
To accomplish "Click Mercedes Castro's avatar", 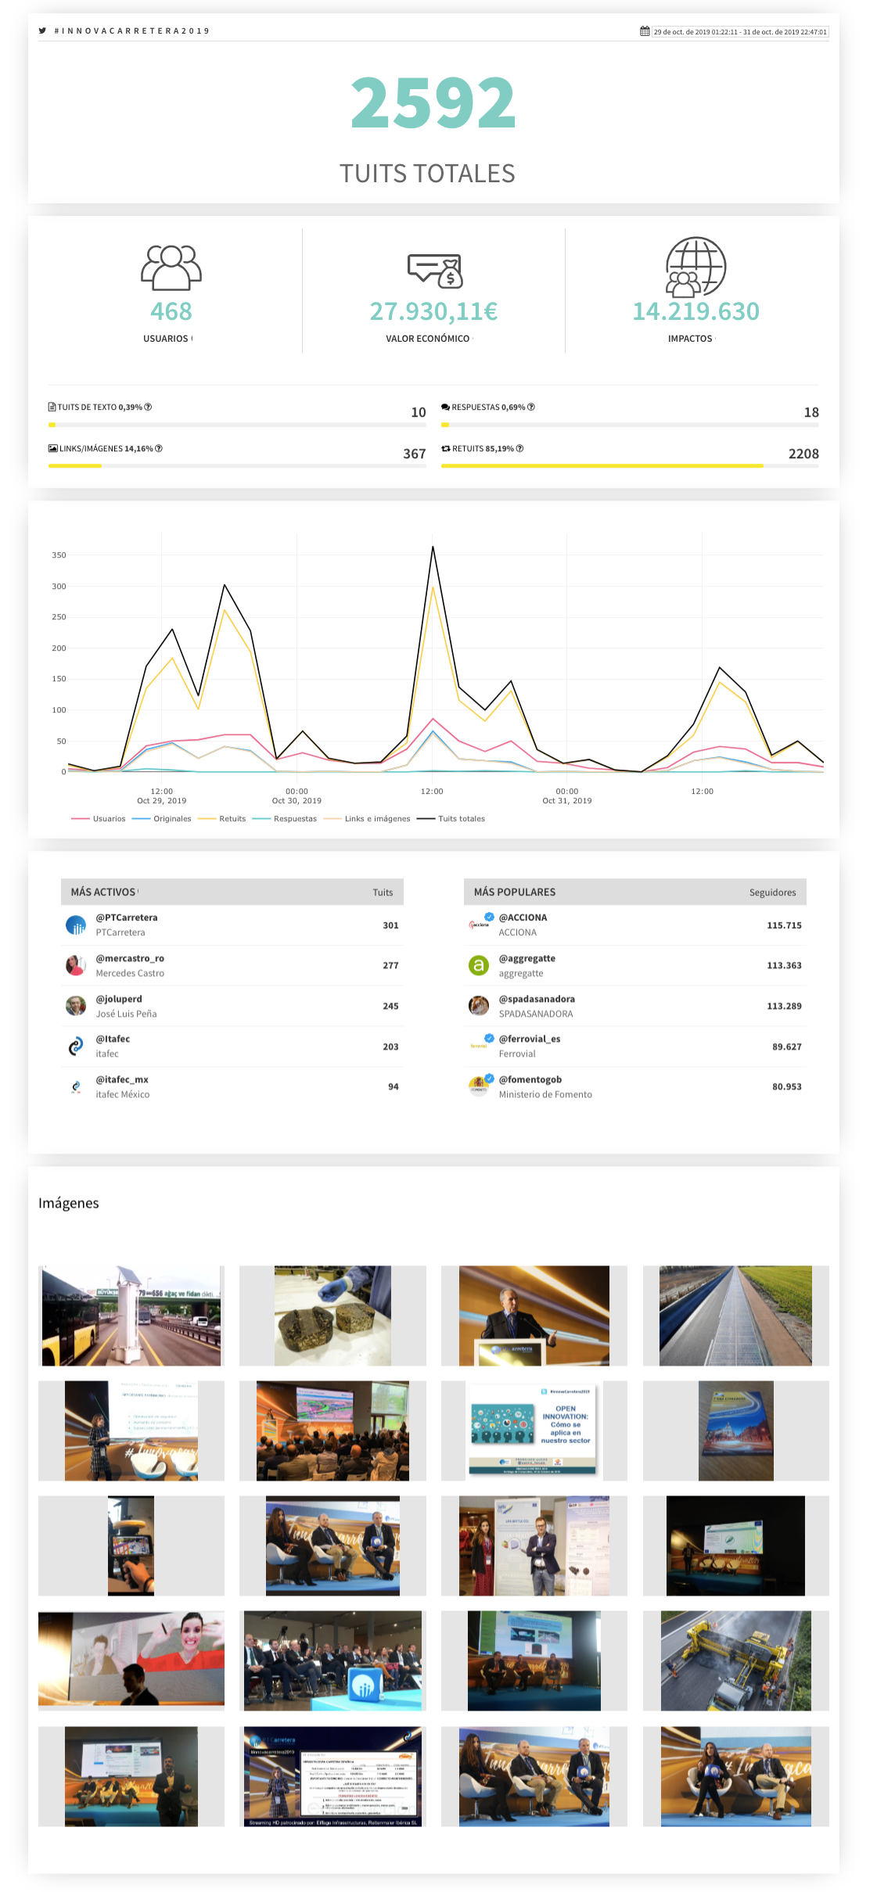I will [76, 965].
